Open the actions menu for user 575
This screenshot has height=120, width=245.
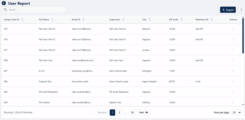click(x=233, y=29)
